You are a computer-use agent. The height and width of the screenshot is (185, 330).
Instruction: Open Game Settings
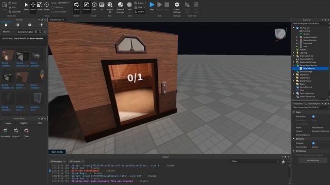pyautogui.click(x=177, y=7)
